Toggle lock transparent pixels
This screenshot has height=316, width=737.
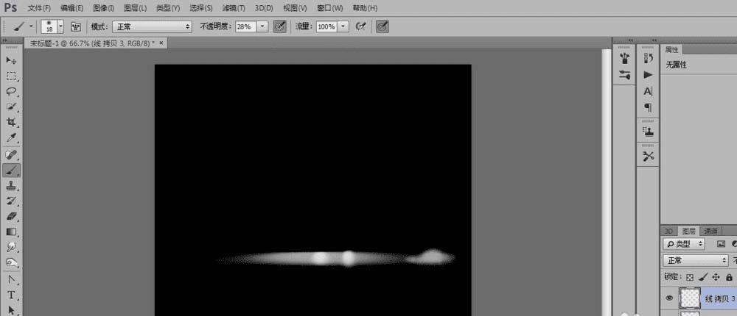pyautogui.click(x=690, y=277)
